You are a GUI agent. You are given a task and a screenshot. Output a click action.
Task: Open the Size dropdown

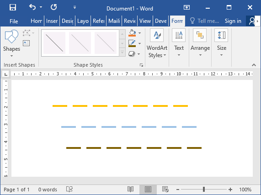click(221, 43)
